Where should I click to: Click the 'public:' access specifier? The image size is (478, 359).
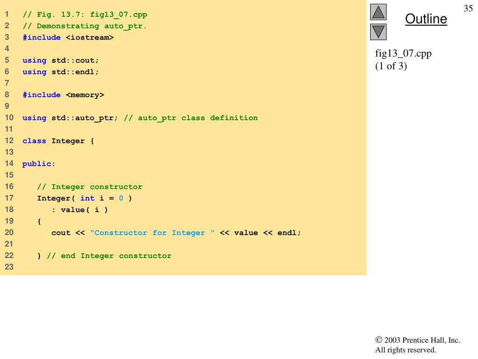[x=39, y=164]
